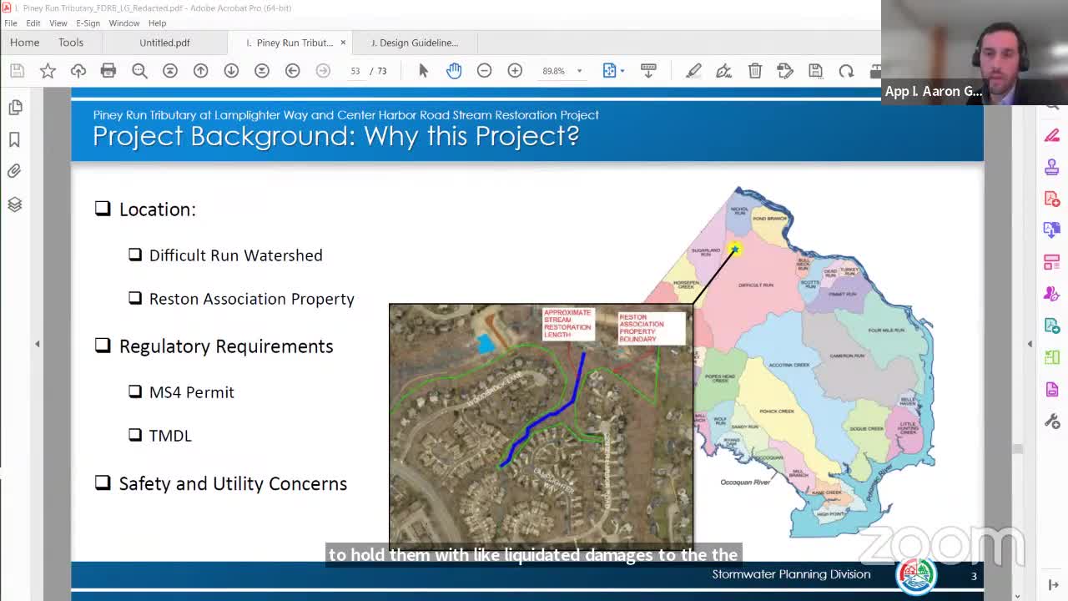Image resolution: width=1068 pixels, height=601 pixels.
Task: Open the Attachments paperclip panel
Action: coord(14,170)
